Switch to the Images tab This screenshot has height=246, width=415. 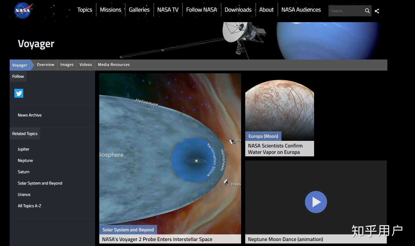(x=67, y=64)
